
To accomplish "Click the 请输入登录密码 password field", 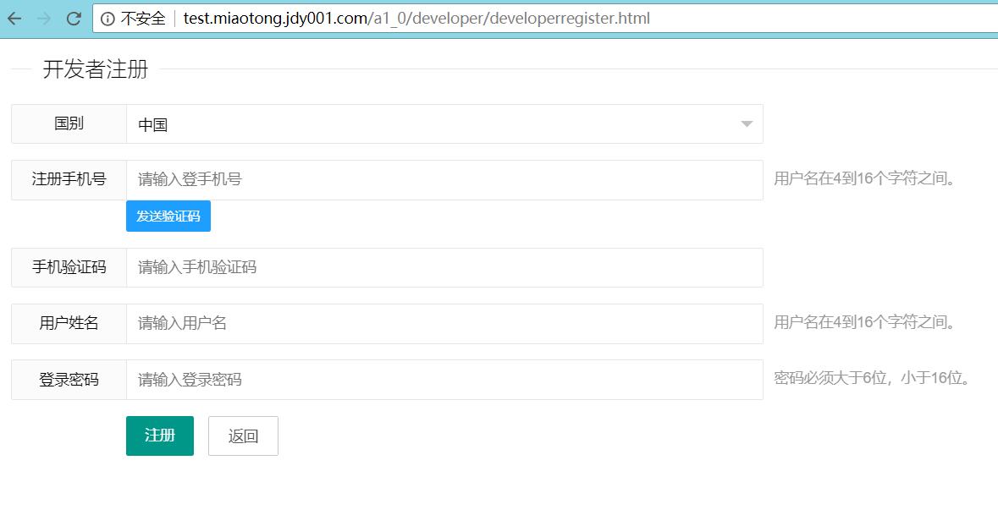I will pyautogui.click(x=444, y=380).
